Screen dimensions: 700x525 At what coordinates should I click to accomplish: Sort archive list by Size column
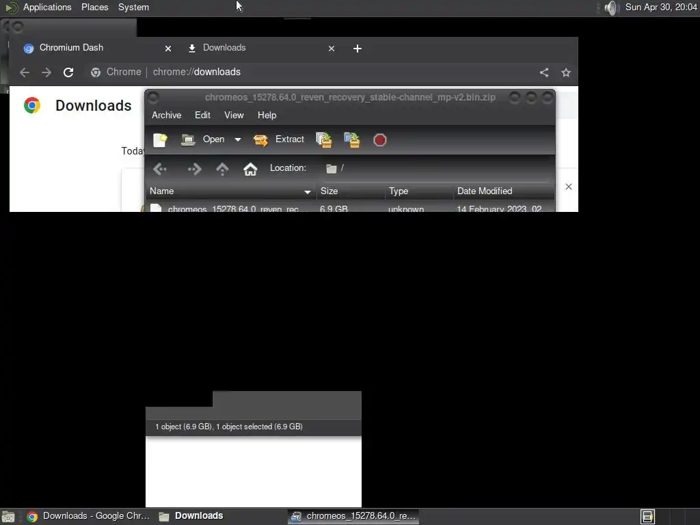[351, 191]
